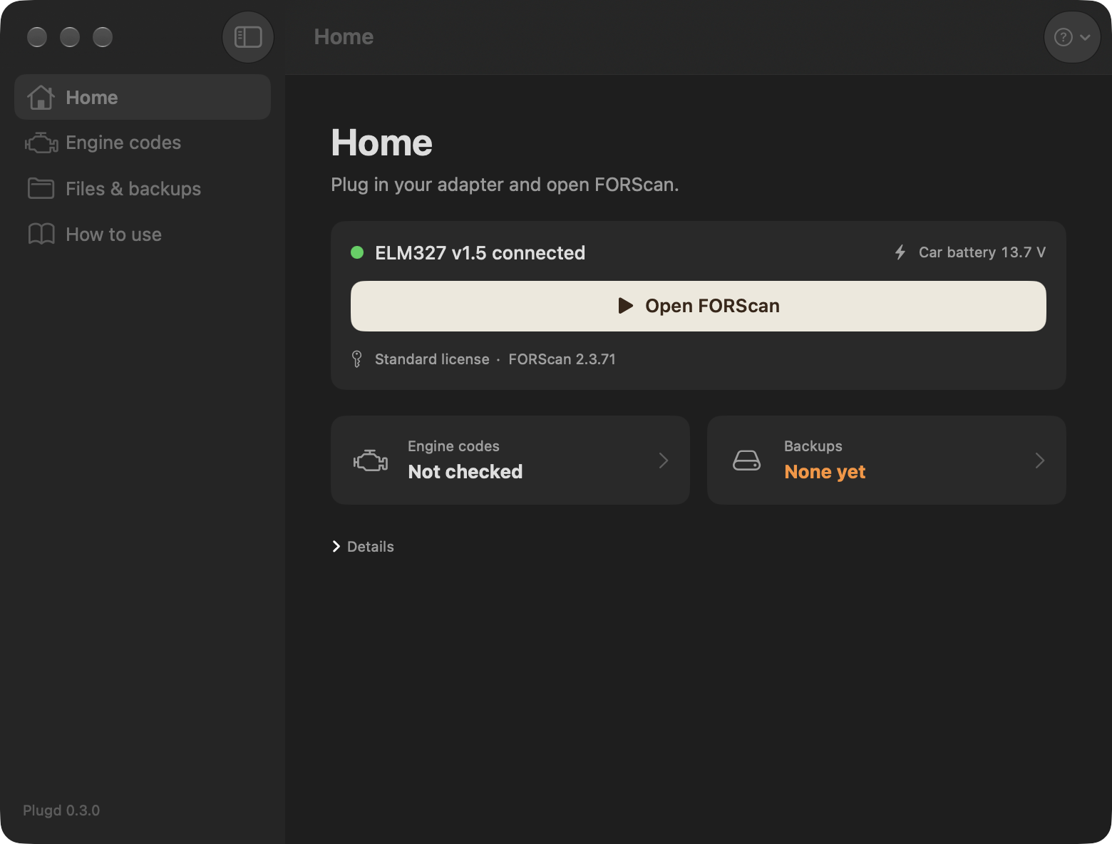Select Home in the sidebar
Image resolution: width=1112 pixels, height=844 pixels.
[x=143, y=97]
